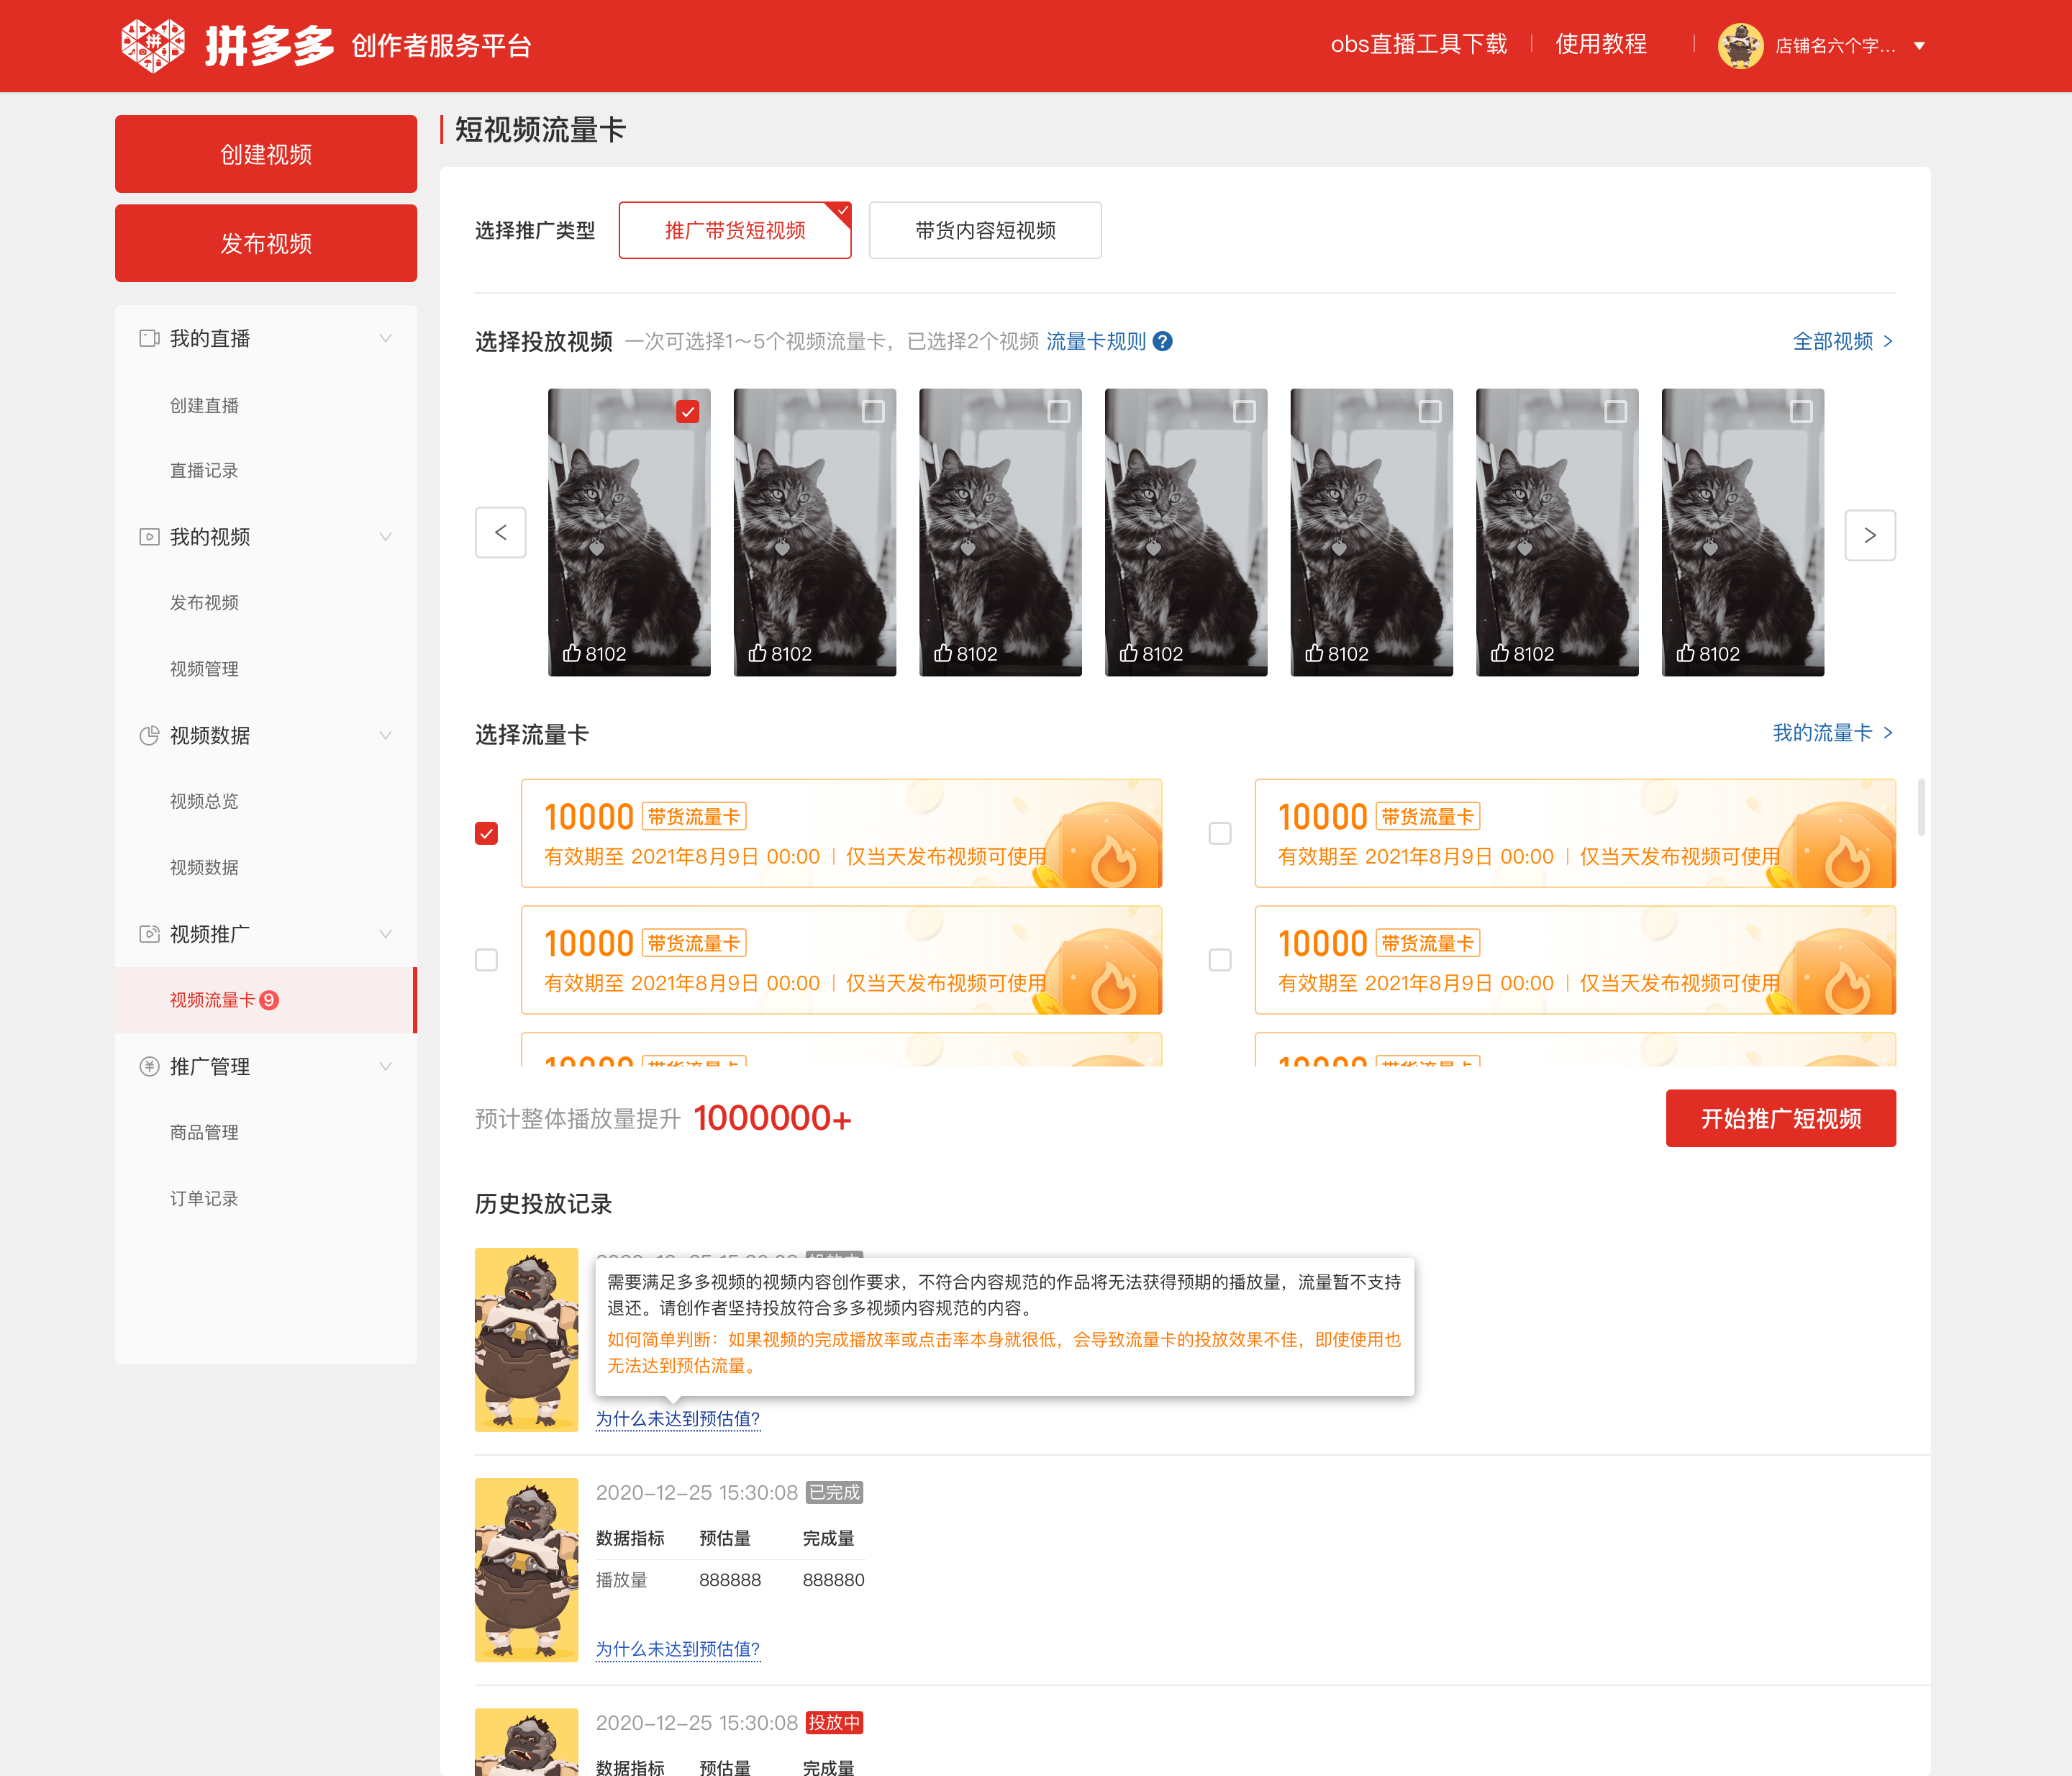Viewport: 2072px width, 1776px height.
Task: Collapse the 视频数据 section chevron
Action: [x=385, y=735]
